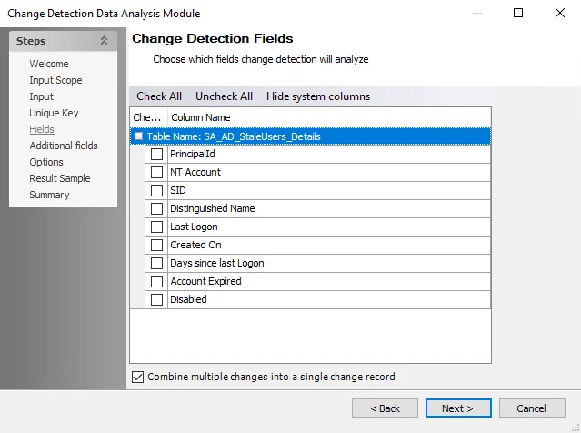
Task: Select the Created On row text
Action: coord(195,245)
